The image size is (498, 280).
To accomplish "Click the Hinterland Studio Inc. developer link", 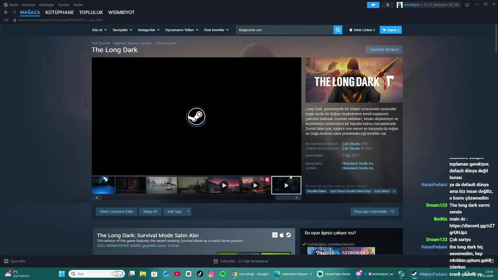I will pos(358,164).
